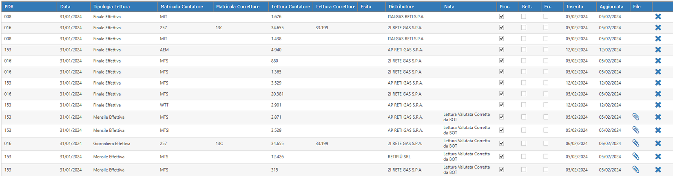Click inserted date 06/02/2024
Image resolution: width=673 pixels, height=176 pixels.
[577, 143]
